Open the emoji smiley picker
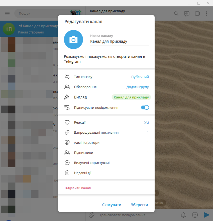 pos(195,215)
